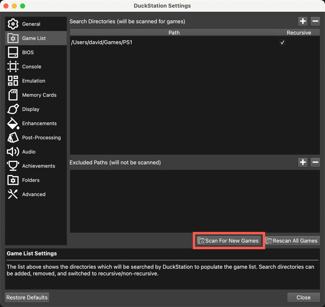325x307 pixels.
Task: Close the settings dialog with Close button
Action: (304, 297)
